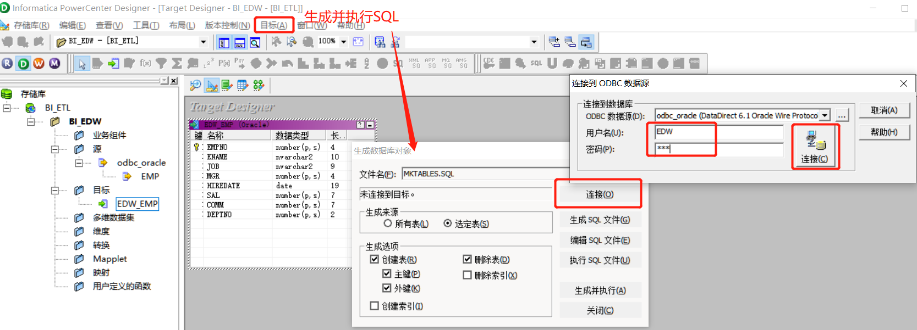Click the 关闭 button

click(x=600, y=310)
